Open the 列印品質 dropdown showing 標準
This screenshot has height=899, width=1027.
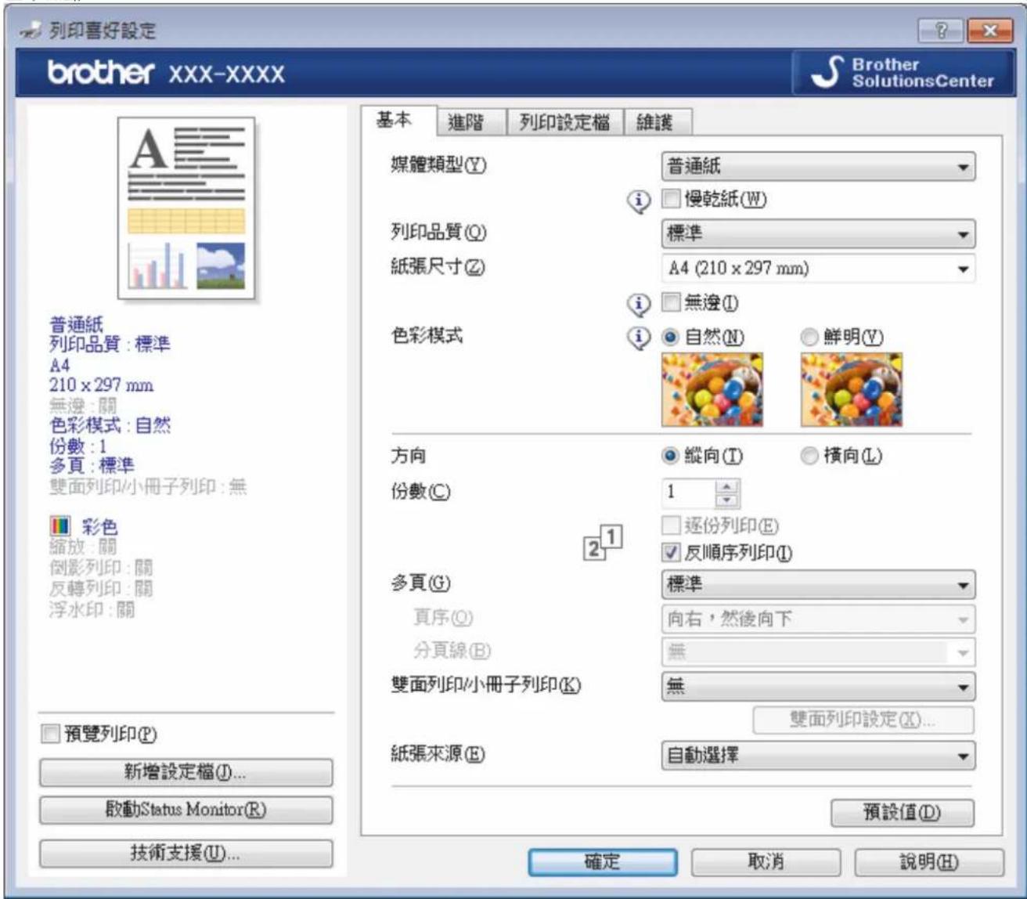818,233
